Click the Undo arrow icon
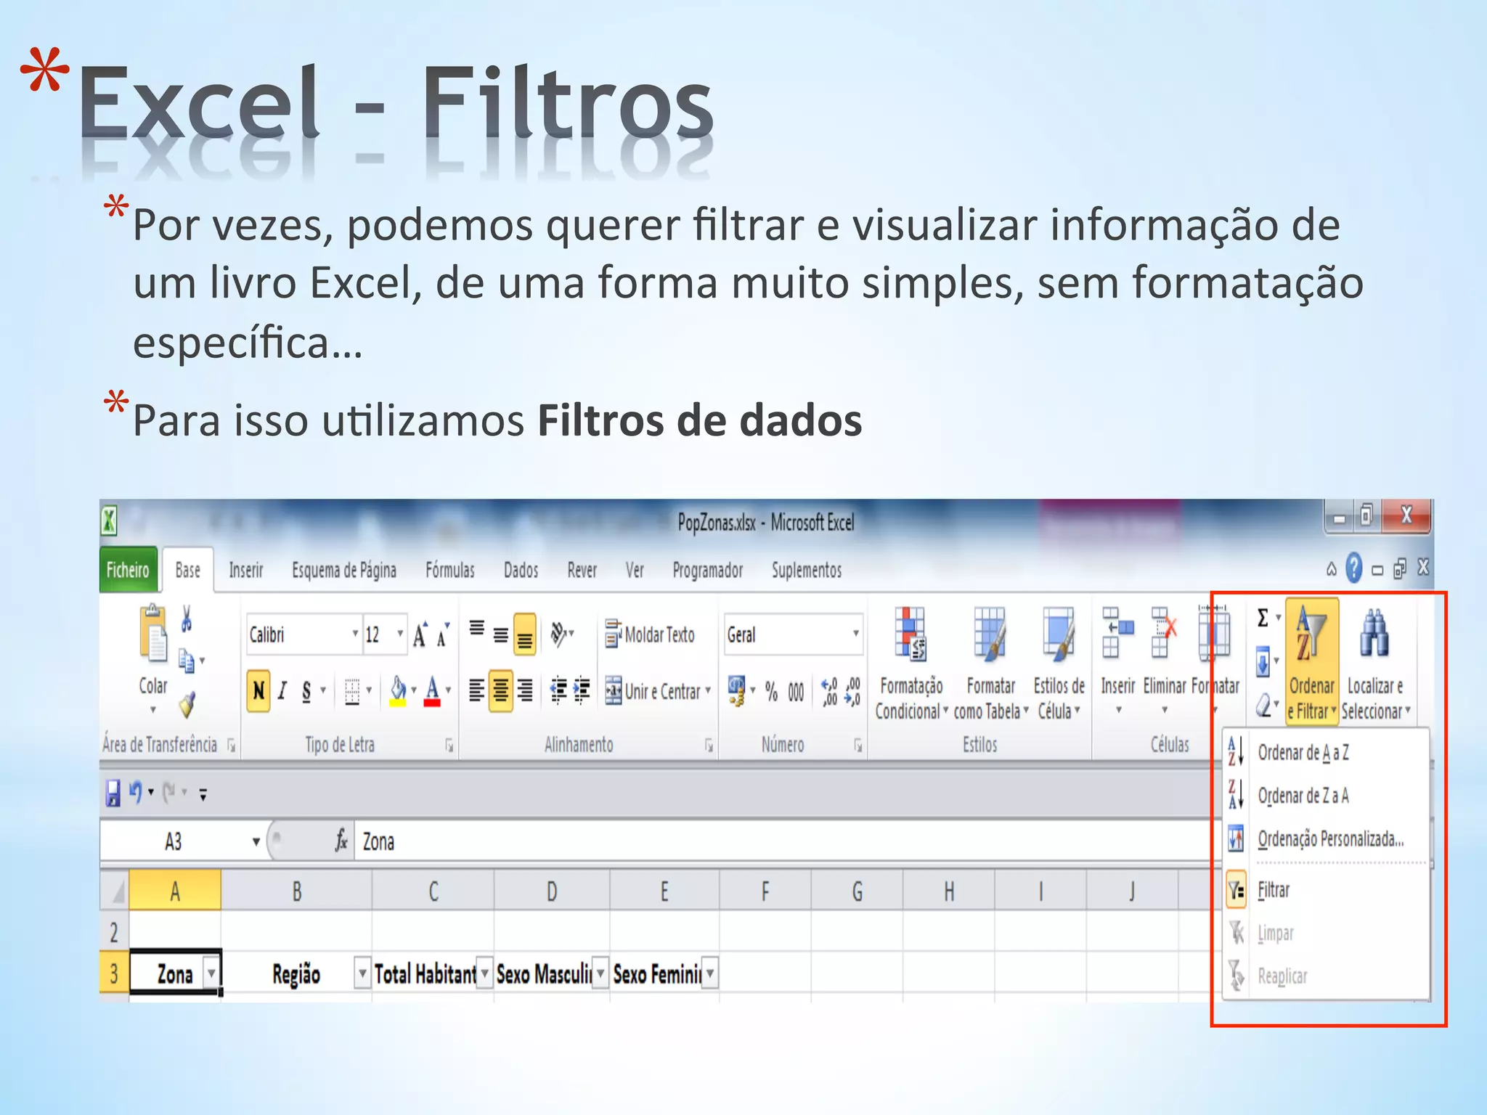1487x1115 pixels. 136,792
